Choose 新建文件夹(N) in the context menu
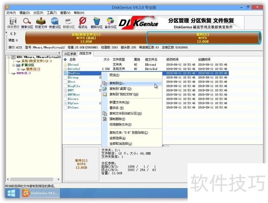 [132, 103]
